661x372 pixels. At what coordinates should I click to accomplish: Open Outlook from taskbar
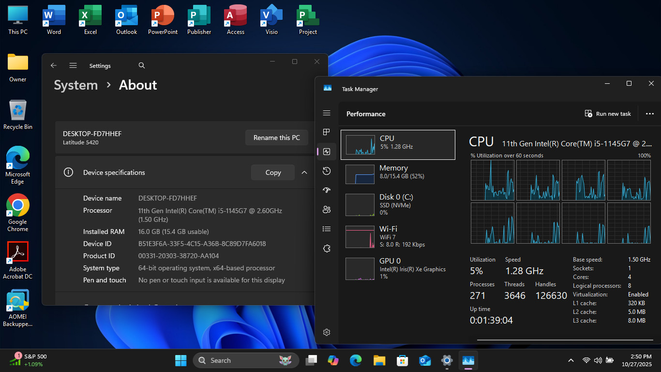click(x=425, y=360)
